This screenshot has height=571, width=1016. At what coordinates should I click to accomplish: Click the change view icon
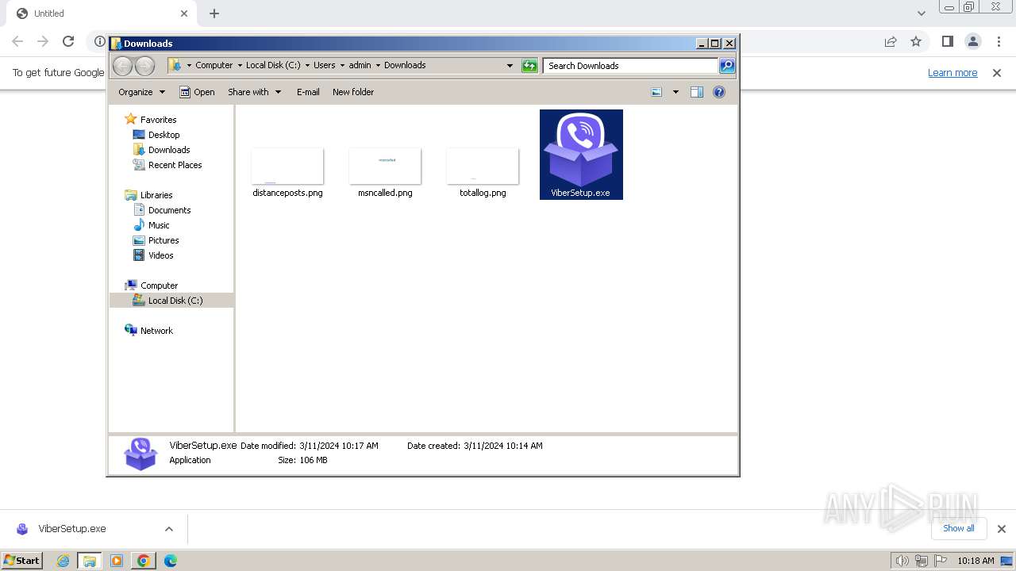(x=656, y=92)
